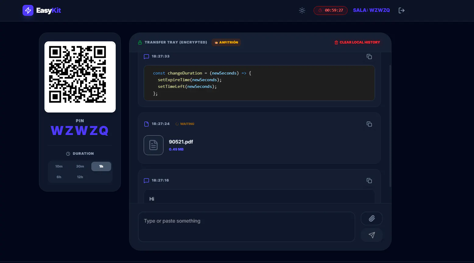Viewport: 474px width, 263px height.
Task: Click the logout exit icon
Action: pos(402,10)
